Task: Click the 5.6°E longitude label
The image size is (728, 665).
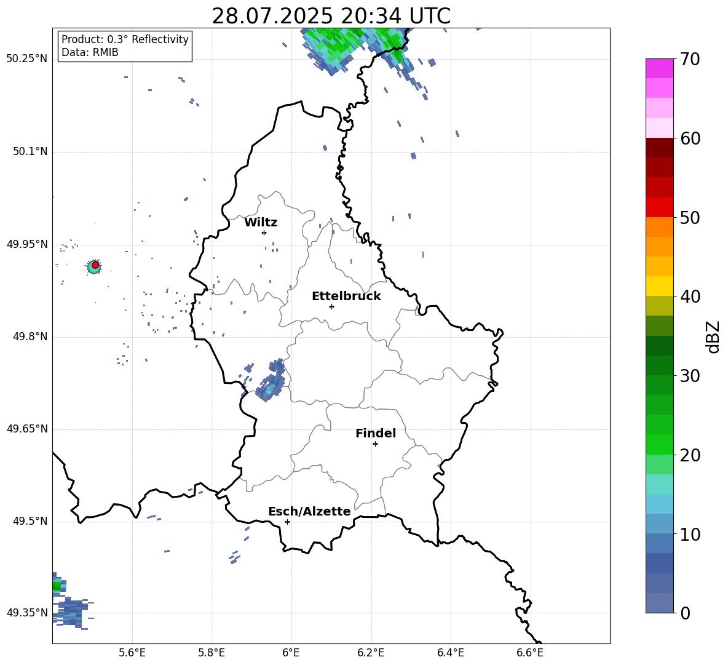Action: click(x=132, y=653)
